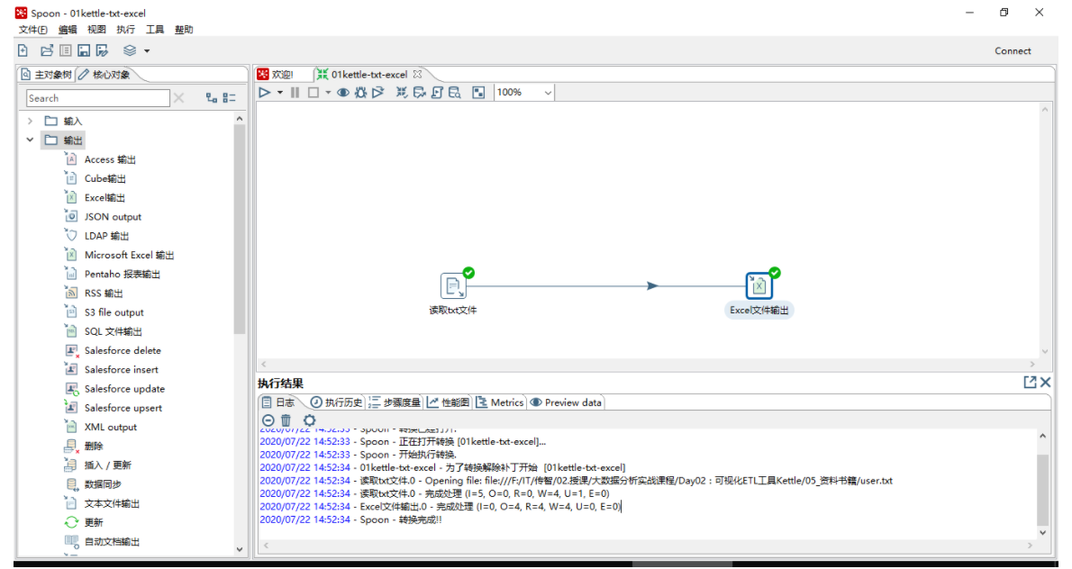Open the 帮助 menu
The width and height of the screenshot is (1072, 569).
pyautogui.click(x=184, y=30)
